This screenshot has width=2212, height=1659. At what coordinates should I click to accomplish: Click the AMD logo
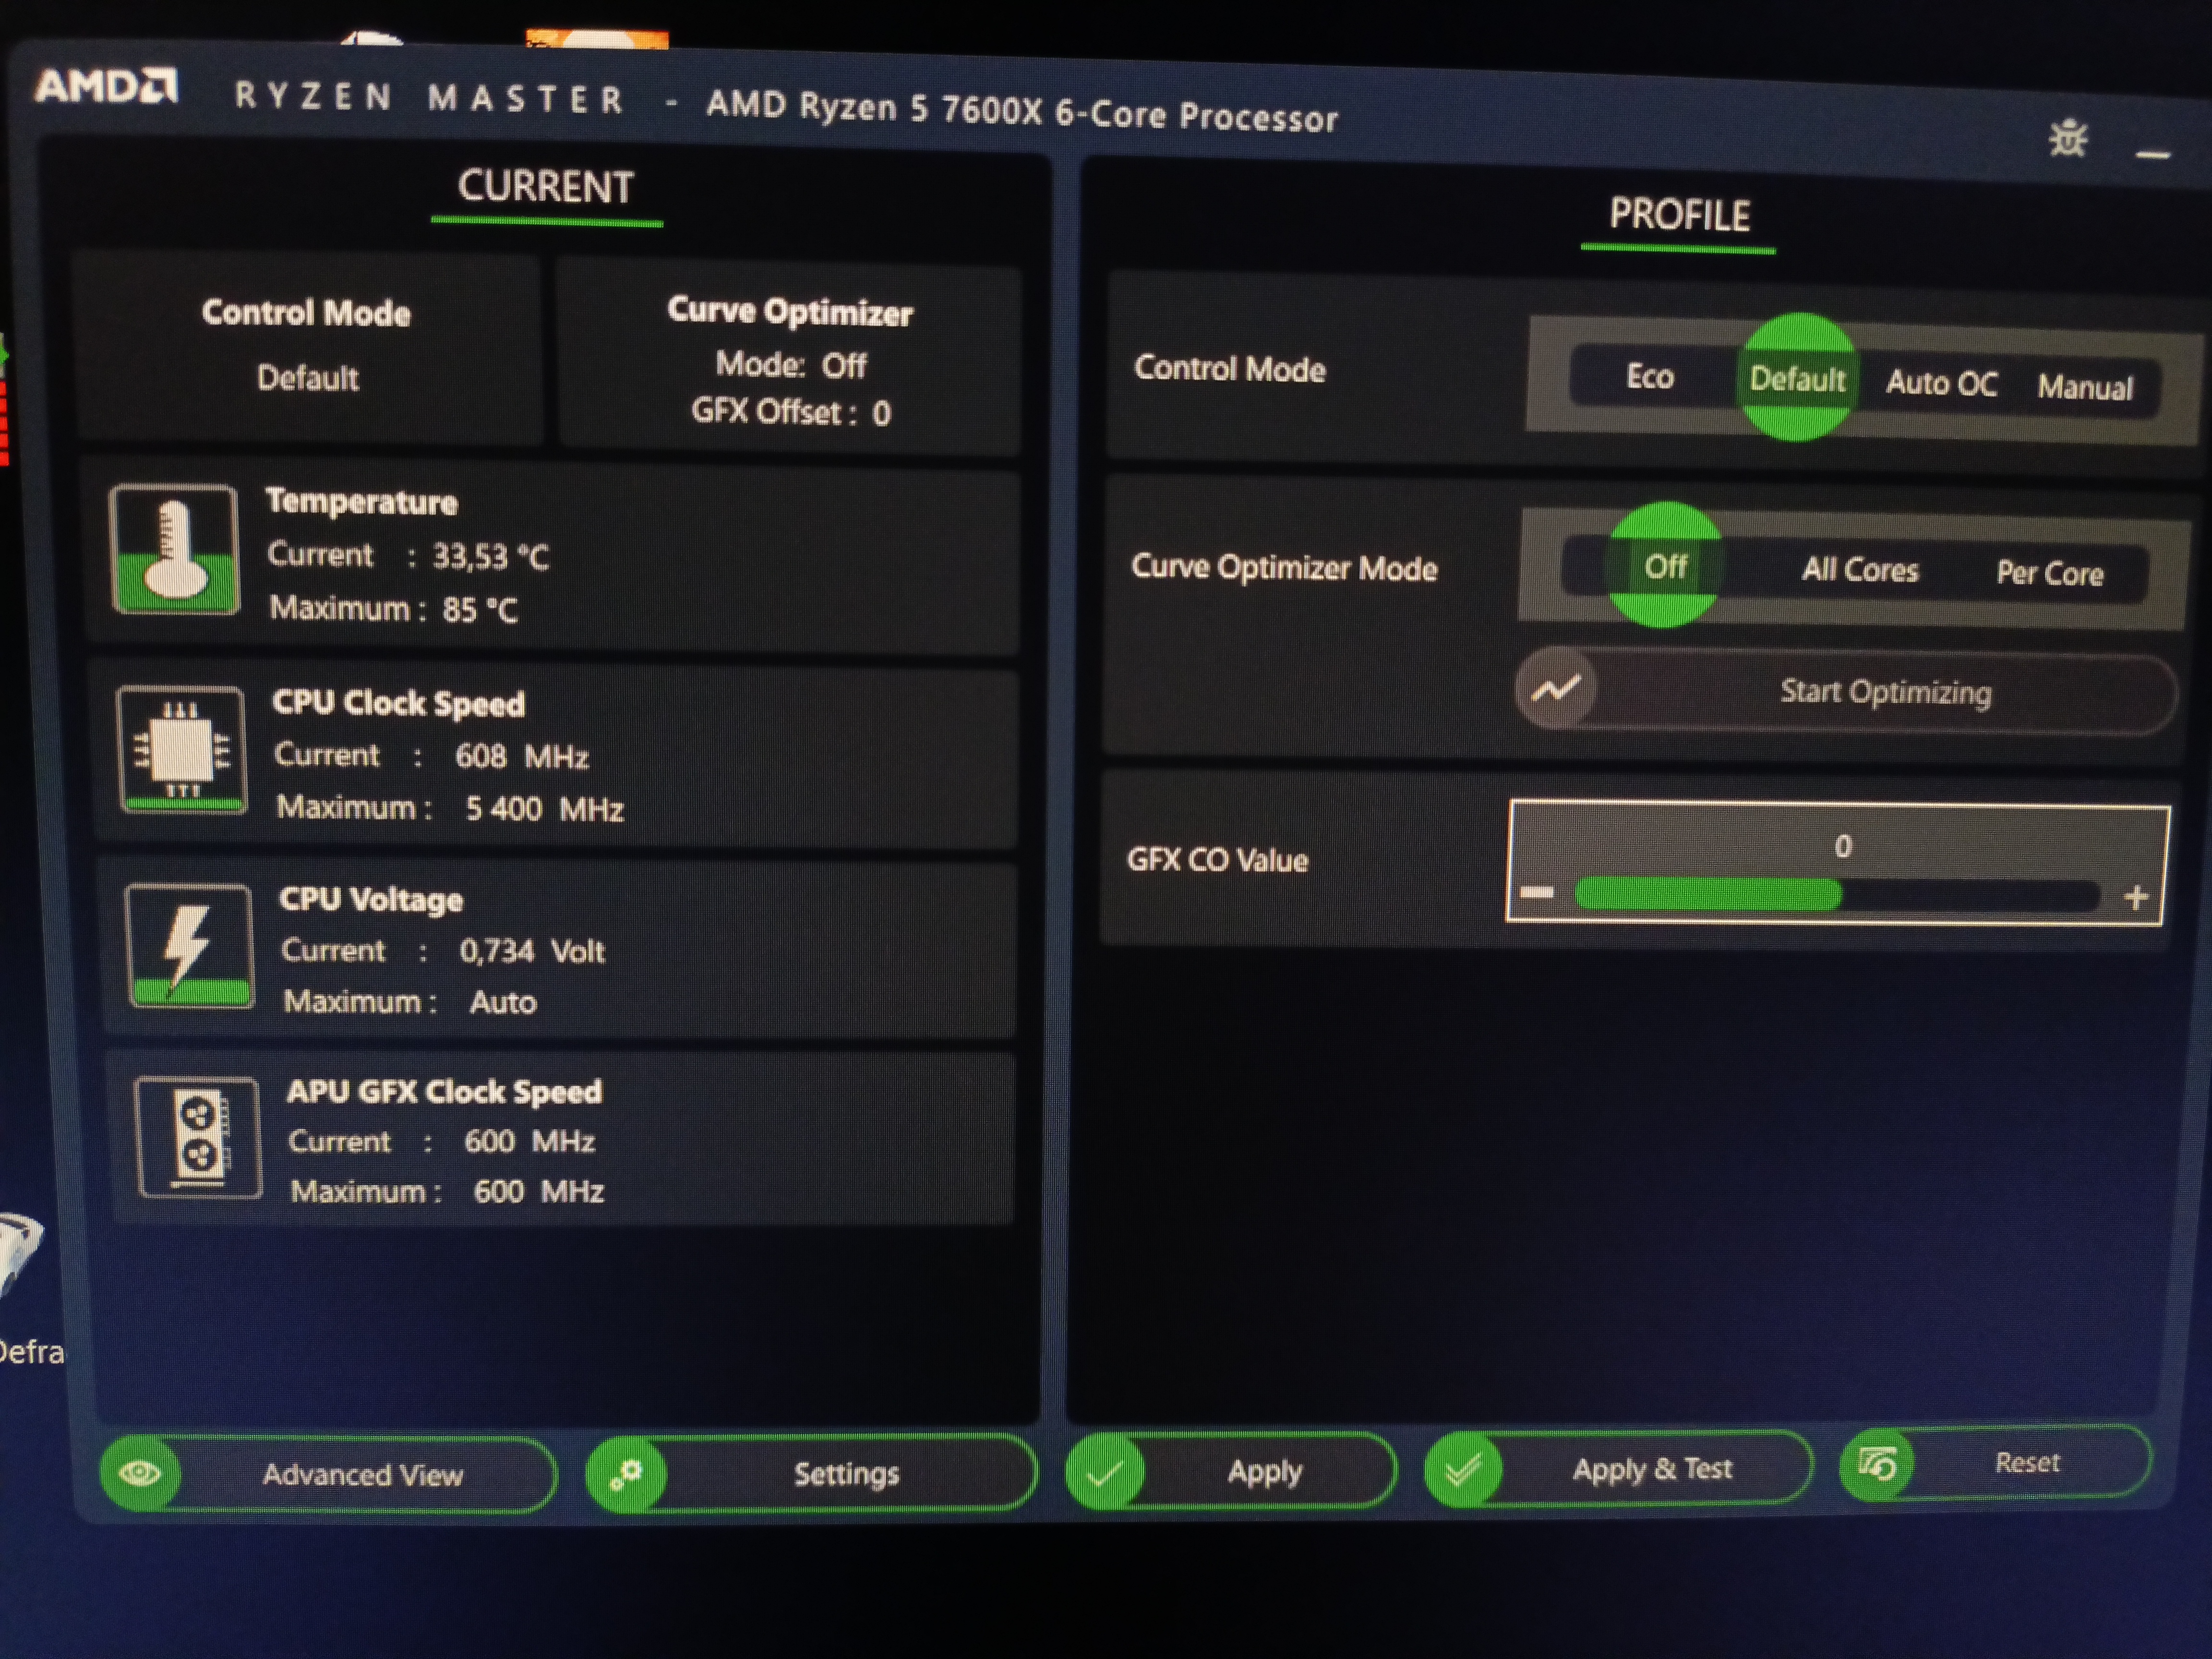pos(107,86)
